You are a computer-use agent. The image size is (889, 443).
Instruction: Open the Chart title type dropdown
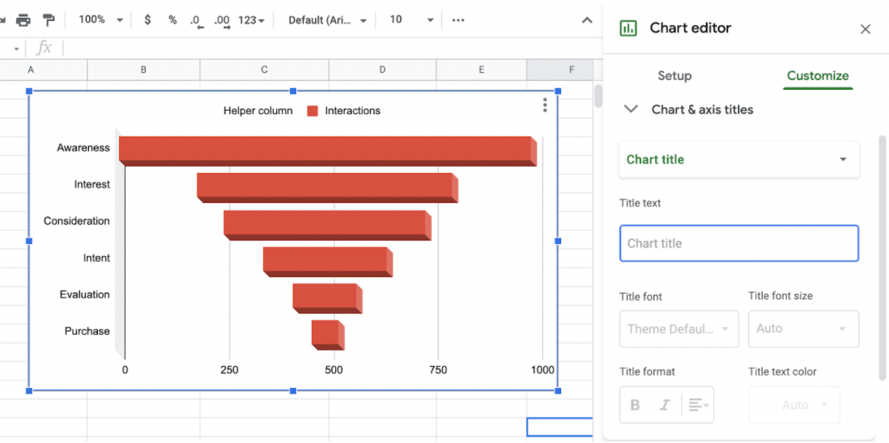coord(738,159)
